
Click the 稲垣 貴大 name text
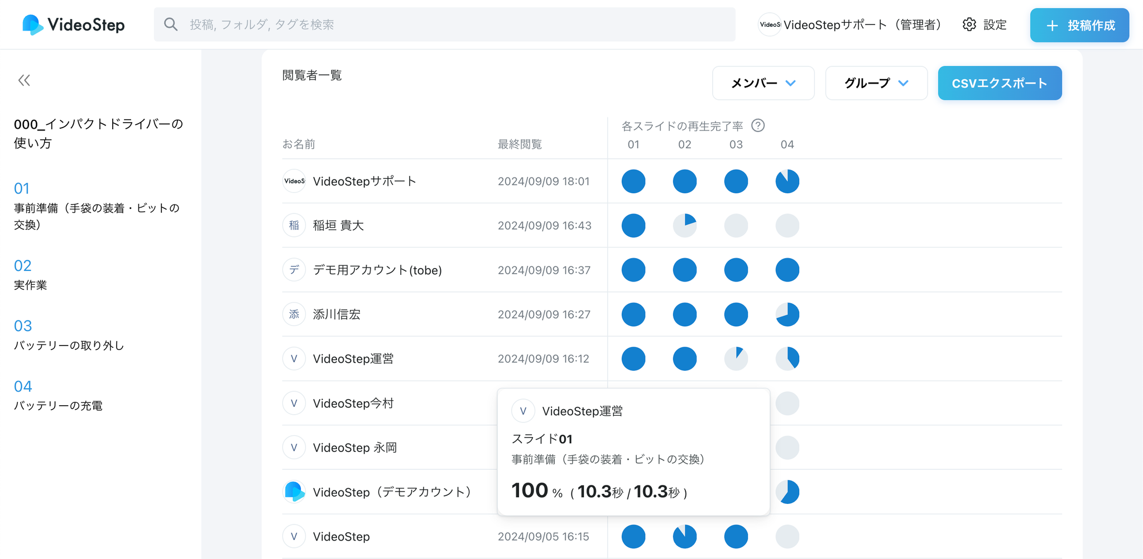(x=338, y=225)
